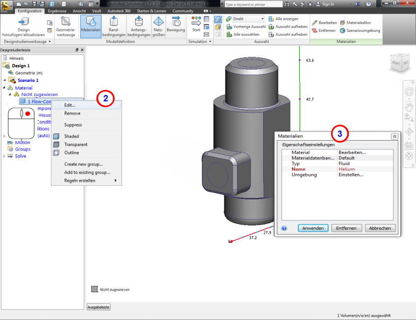Screen dimensions: 416x320
Task: Collapse the Scenario 1 tree node
Action: tap(4, 80)
